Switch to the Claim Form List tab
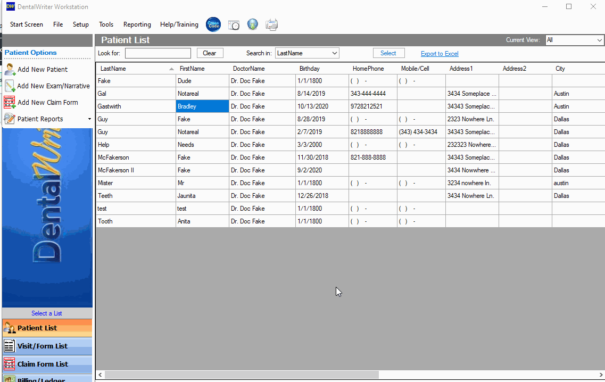This screenshot has width=605, height=382. click(x=47, y=364)
